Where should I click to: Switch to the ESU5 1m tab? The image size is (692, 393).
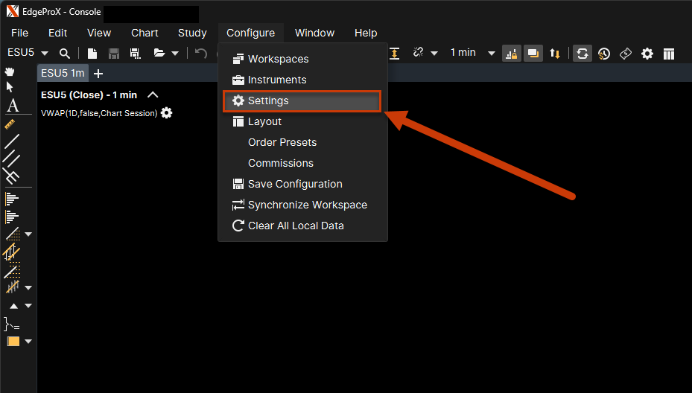pyautogui.click(x=63, y=73)
